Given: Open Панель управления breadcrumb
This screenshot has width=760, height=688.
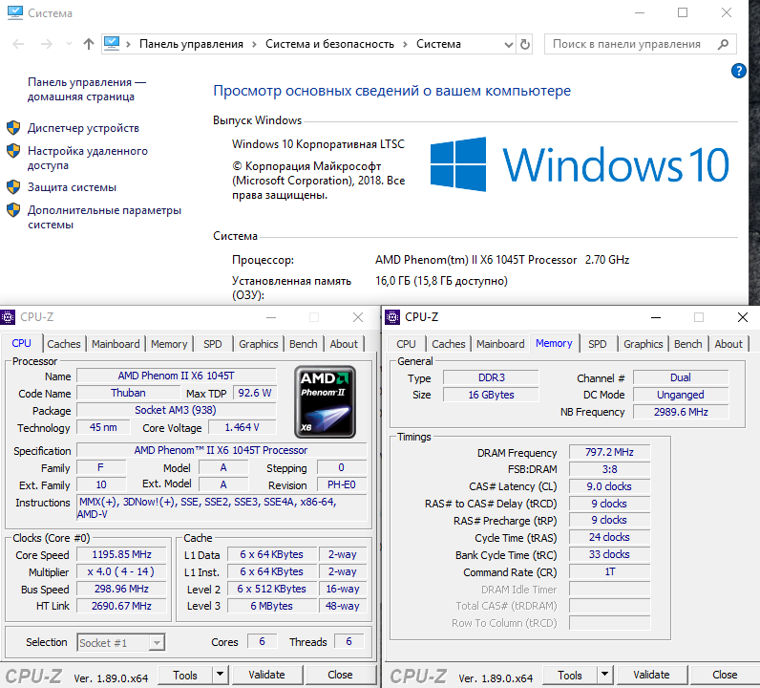Looking at the screenshot, I should [191, 44].
